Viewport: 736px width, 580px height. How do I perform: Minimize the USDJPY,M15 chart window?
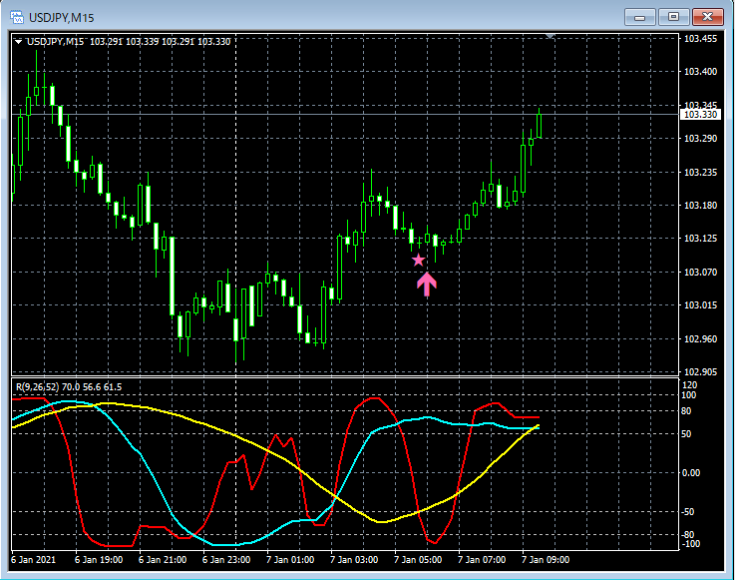pyautogui.click(x=643, y=16)
